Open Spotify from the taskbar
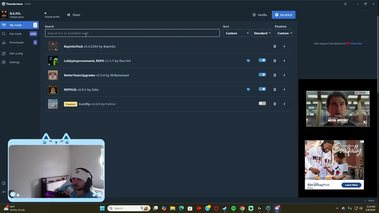Screen dimensions: 379x213 pyautogui.click(x=233, y=208)
